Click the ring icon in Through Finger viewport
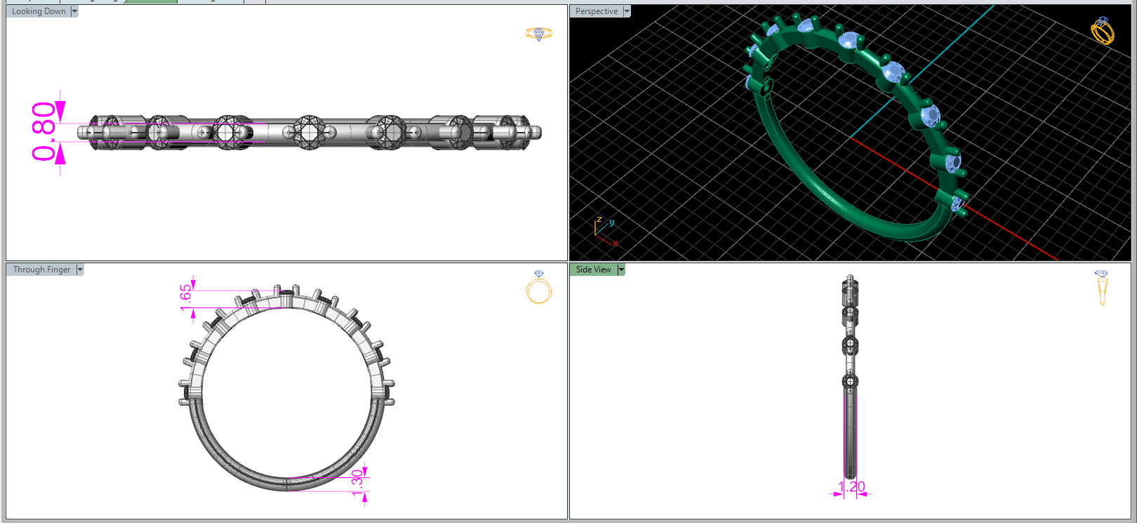Image resolution: width=1137 pixels, height=523 pixels. click(x=539, y=288)
